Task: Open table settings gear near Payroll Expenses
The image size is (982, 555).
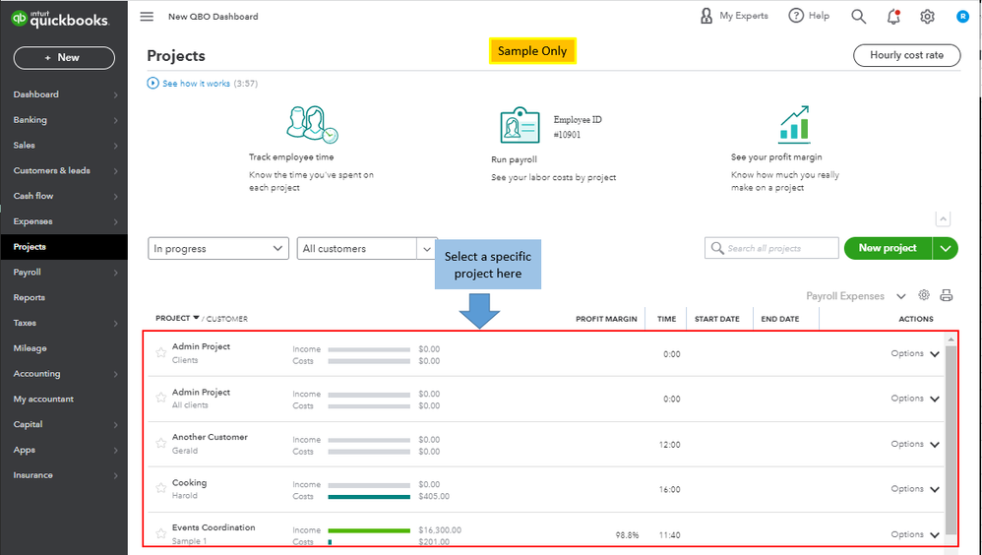Action: click(924, 295)
